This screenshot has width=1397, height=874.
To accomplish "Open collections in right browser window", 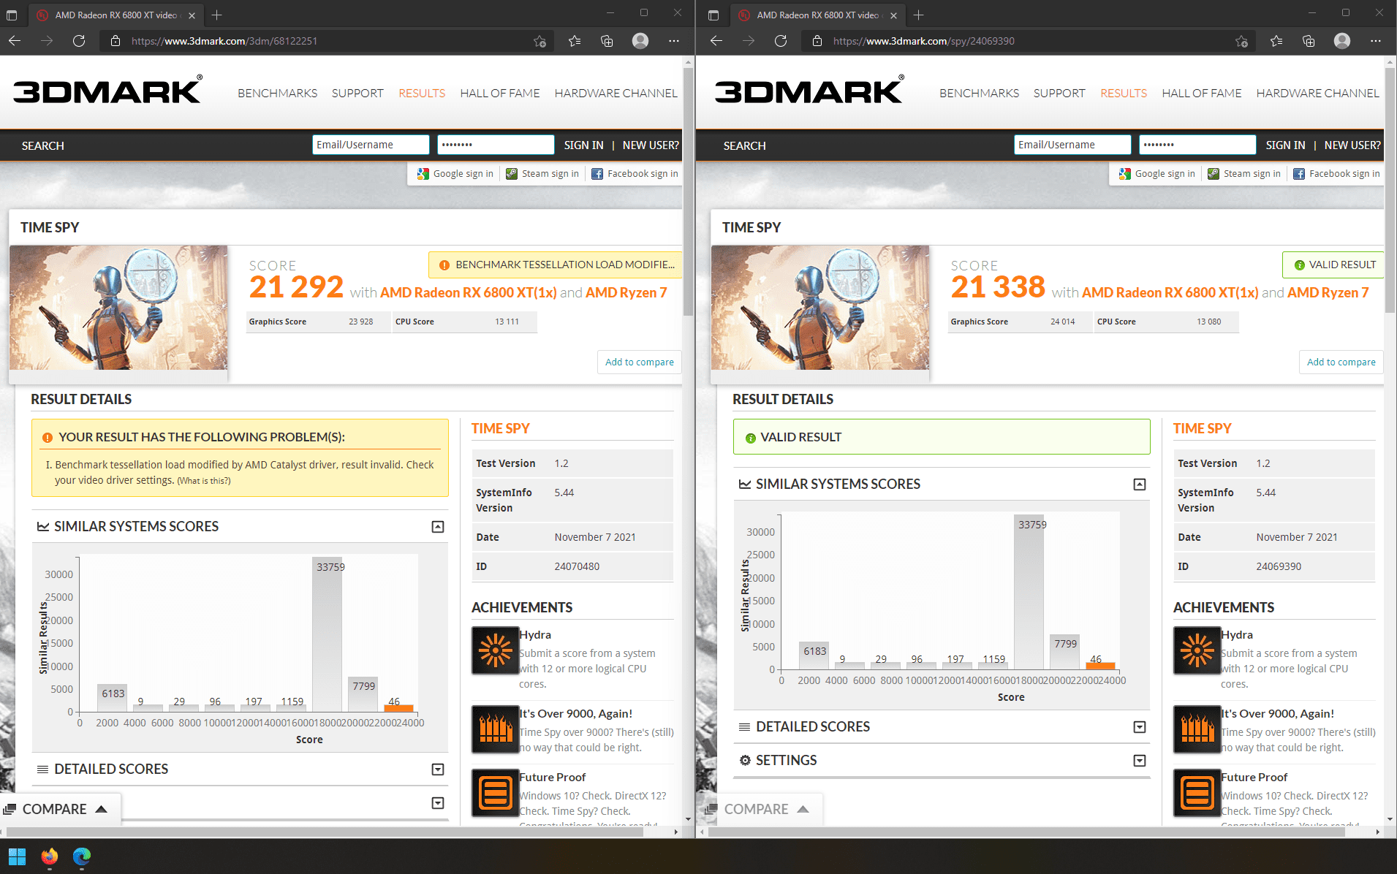I will tap(1309, 41).
